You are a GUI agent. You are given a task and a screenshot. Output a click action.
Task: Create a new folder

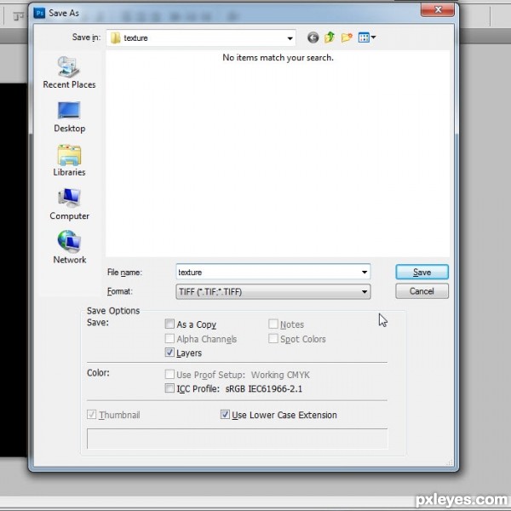[347, 37]
